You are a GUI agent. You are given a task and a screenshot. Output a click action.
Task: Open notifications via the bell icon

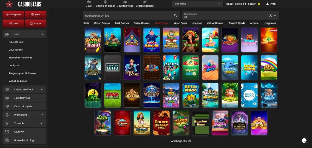(259, 4)
